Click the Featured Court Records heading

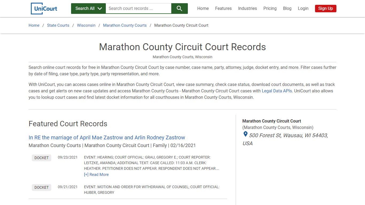coord(68,124)
